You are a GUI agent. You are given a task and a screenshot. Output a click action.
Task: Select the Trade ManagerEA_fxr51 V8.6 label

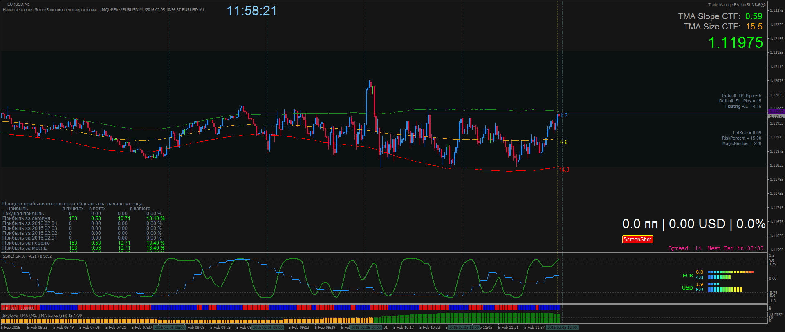click(x=734, y=5)
